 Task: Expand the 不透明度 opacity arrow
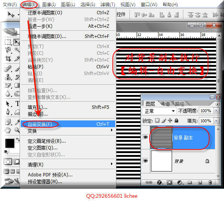tap(216, 111)
